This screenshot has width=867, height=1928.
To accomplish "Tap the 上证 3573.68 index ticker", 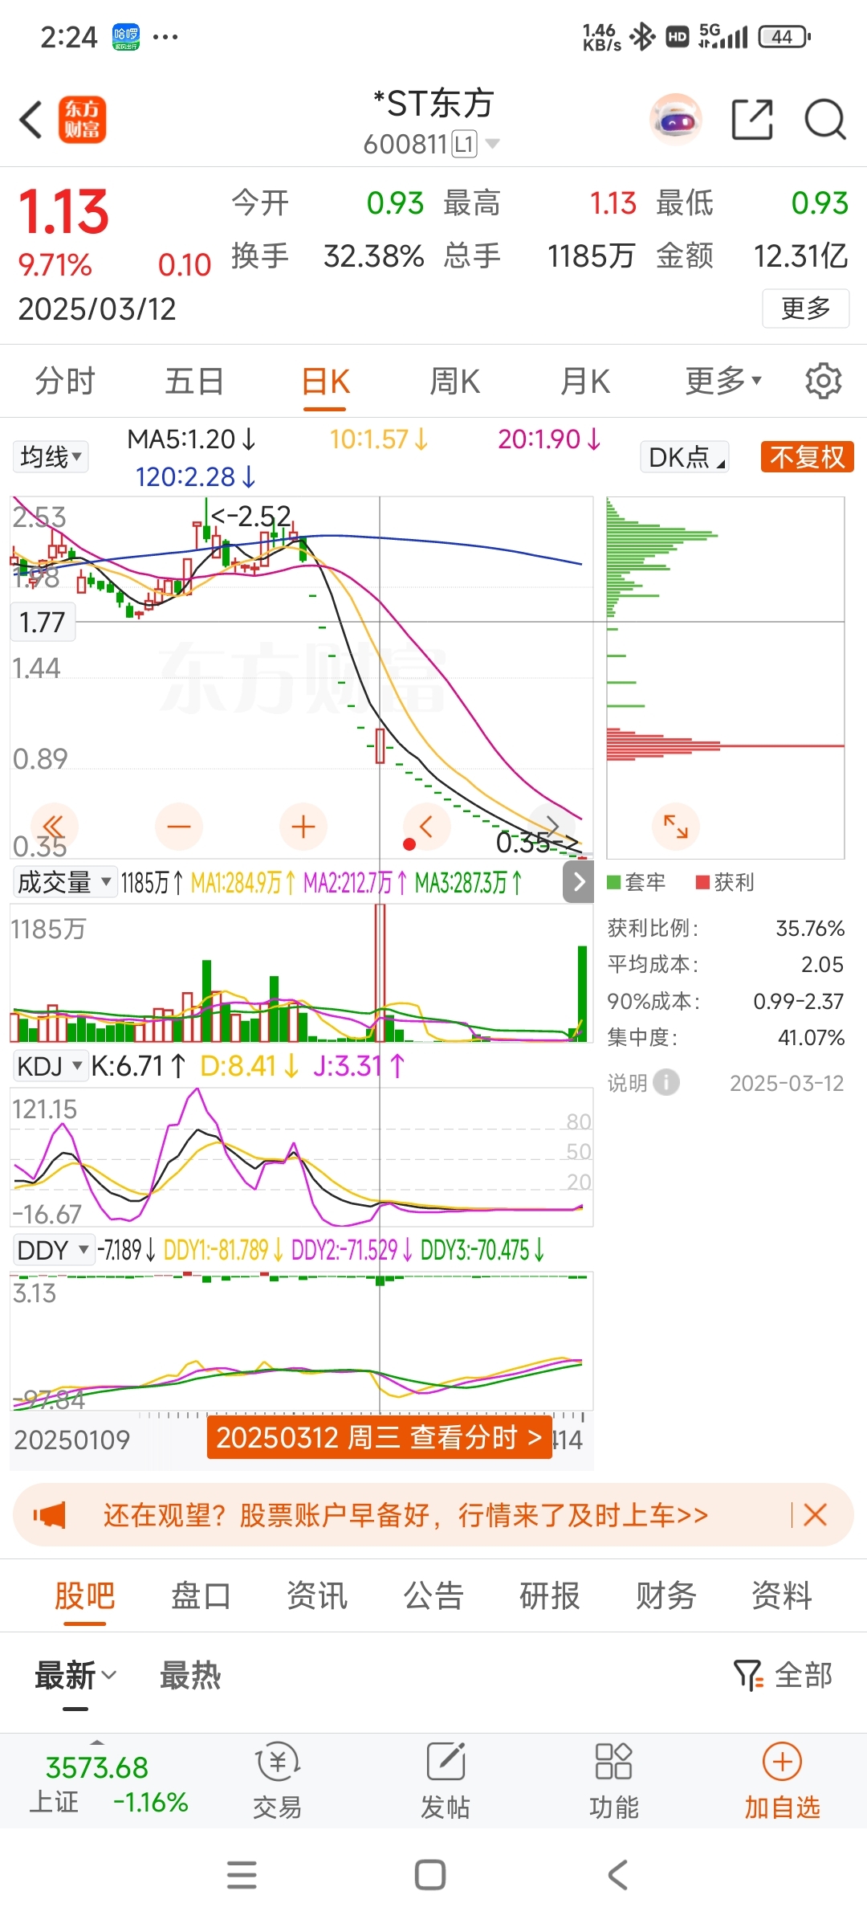I will click(x=108, y=1784).
